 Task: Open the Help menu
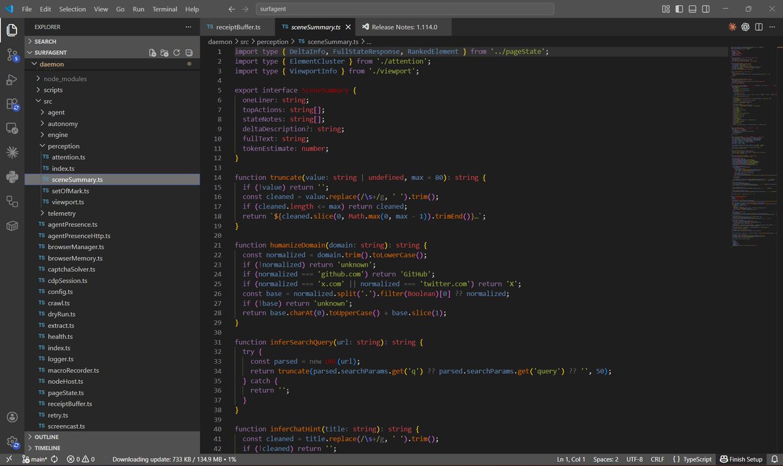(192, 9)
